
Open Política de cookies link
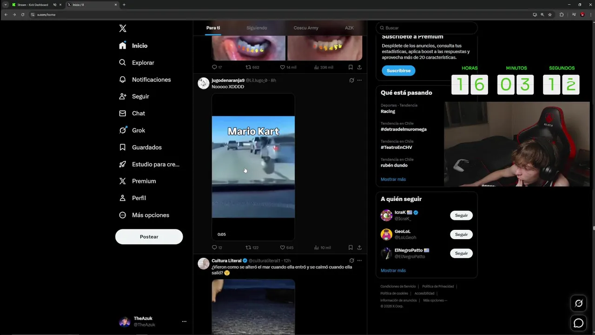(x=394, y=293)
